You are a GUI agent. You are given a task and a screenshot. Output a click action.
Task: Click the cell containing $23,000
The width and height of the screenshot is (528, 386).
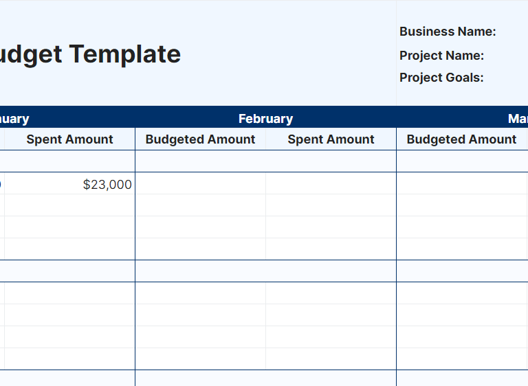pyautogui.click(x=69, y=184)
